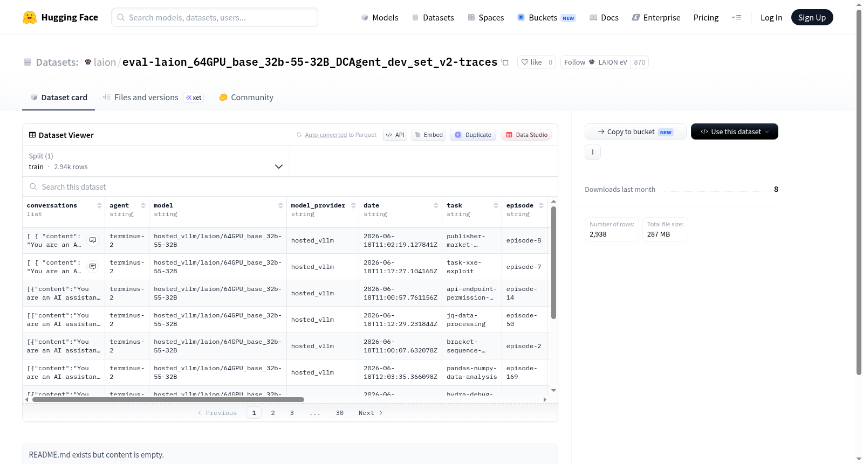Select the "pandas-numpy-data-analysis" cell
This screenshot has height=464, width=863.
pos(472,372)
